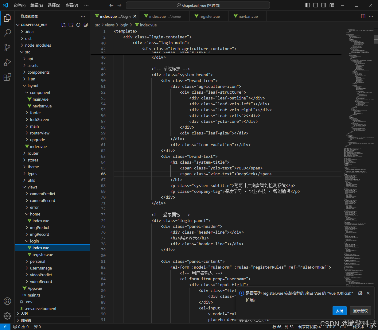This screenshot has height=330, width=378.
Task: Click cursor position 行 66, 列 53
Action: pyautogui.click(x=283, y=327)
